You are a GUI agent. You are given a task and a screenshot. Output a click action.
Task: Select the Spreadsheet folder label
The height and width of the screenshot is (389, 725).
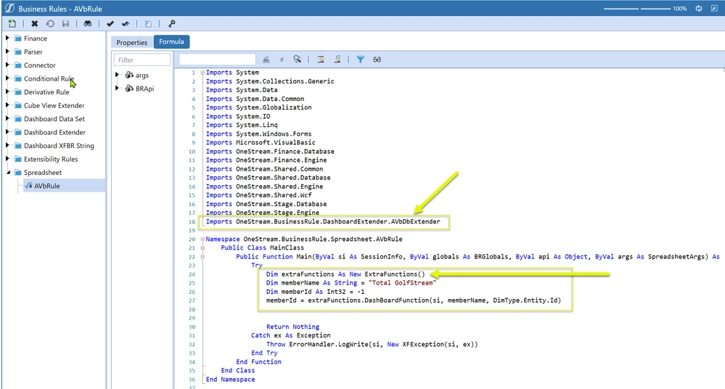pyautogui.click(x=43, y=173)
